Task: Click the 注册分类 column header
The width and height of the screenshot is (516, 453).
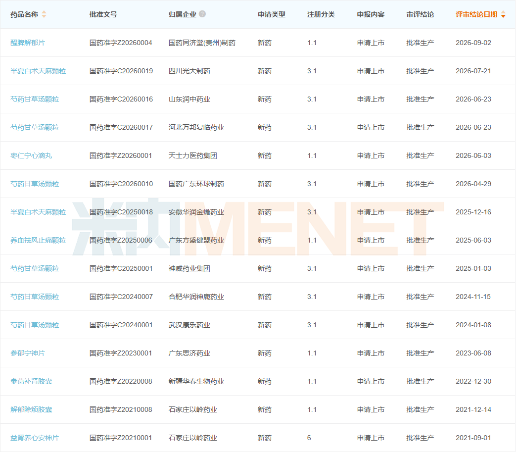Action: pyautogui.click(x=321, y=14)
